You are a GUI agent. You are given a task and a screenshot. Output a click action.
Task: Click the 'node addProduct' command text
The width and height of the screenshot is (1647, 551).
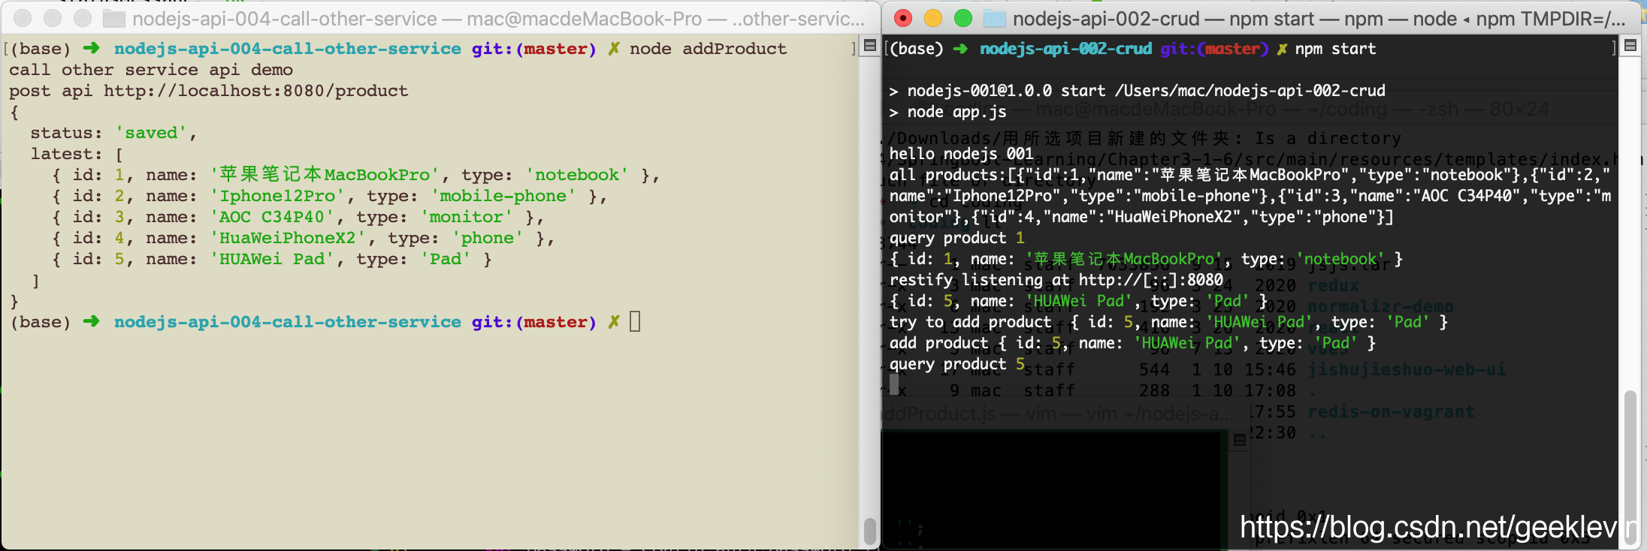708,49
